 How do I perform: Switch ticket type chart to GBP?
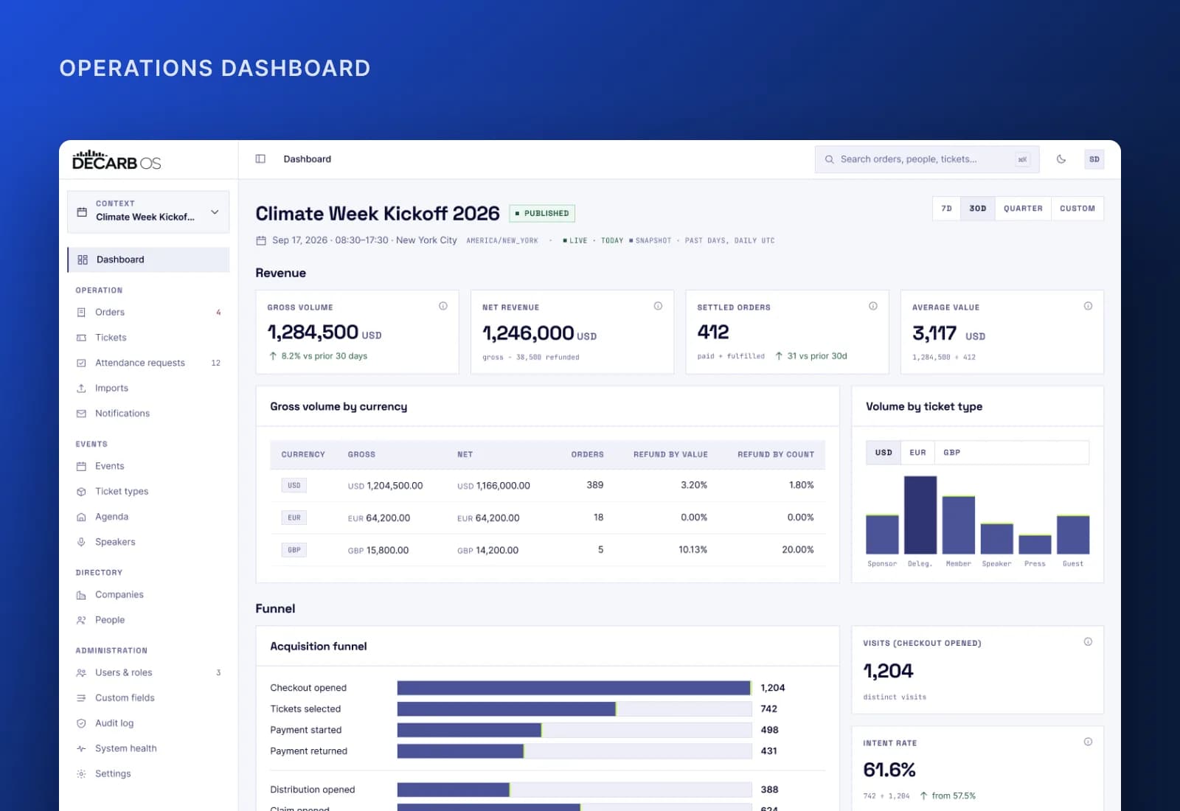click(x=952, y=453)
